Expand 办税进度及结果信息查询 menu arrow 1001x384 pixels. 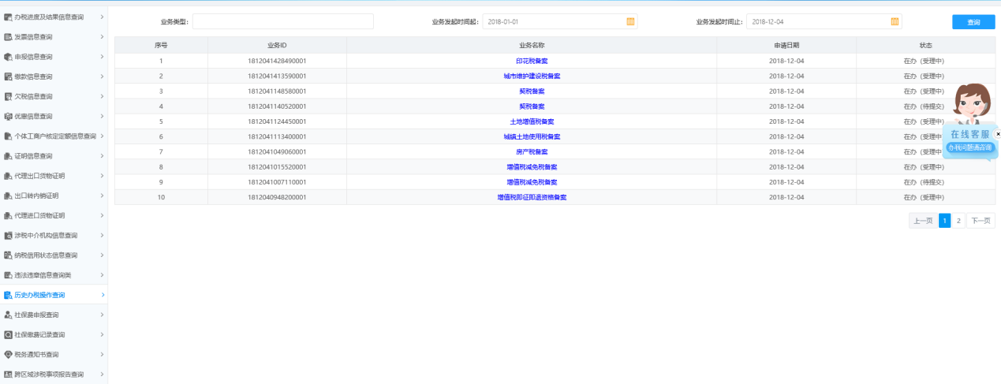click(102, 17)
